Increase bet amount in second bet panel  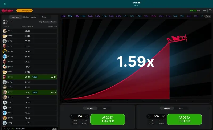click(163, 116)
